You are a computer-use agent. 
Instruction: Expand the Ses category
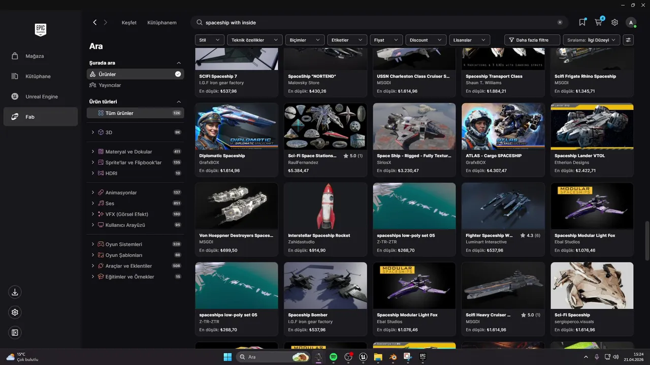coord(93,203)
